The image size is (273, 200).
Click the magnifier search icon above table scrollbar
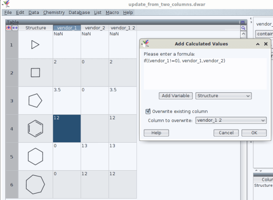pyautogui.click(x=243, y=28)
